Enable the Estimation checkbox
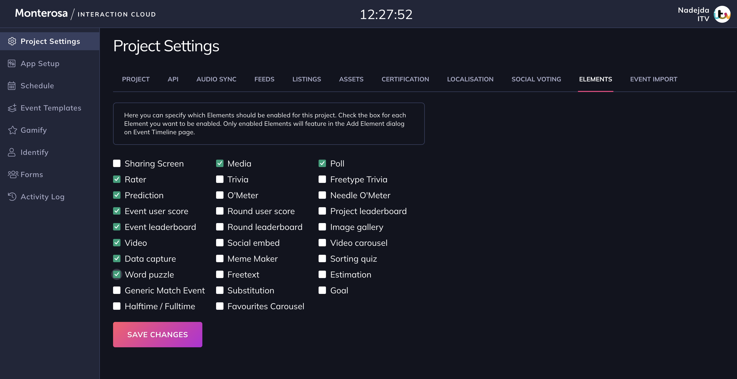Viewport: 737px width, 379px height. [322, 274]
